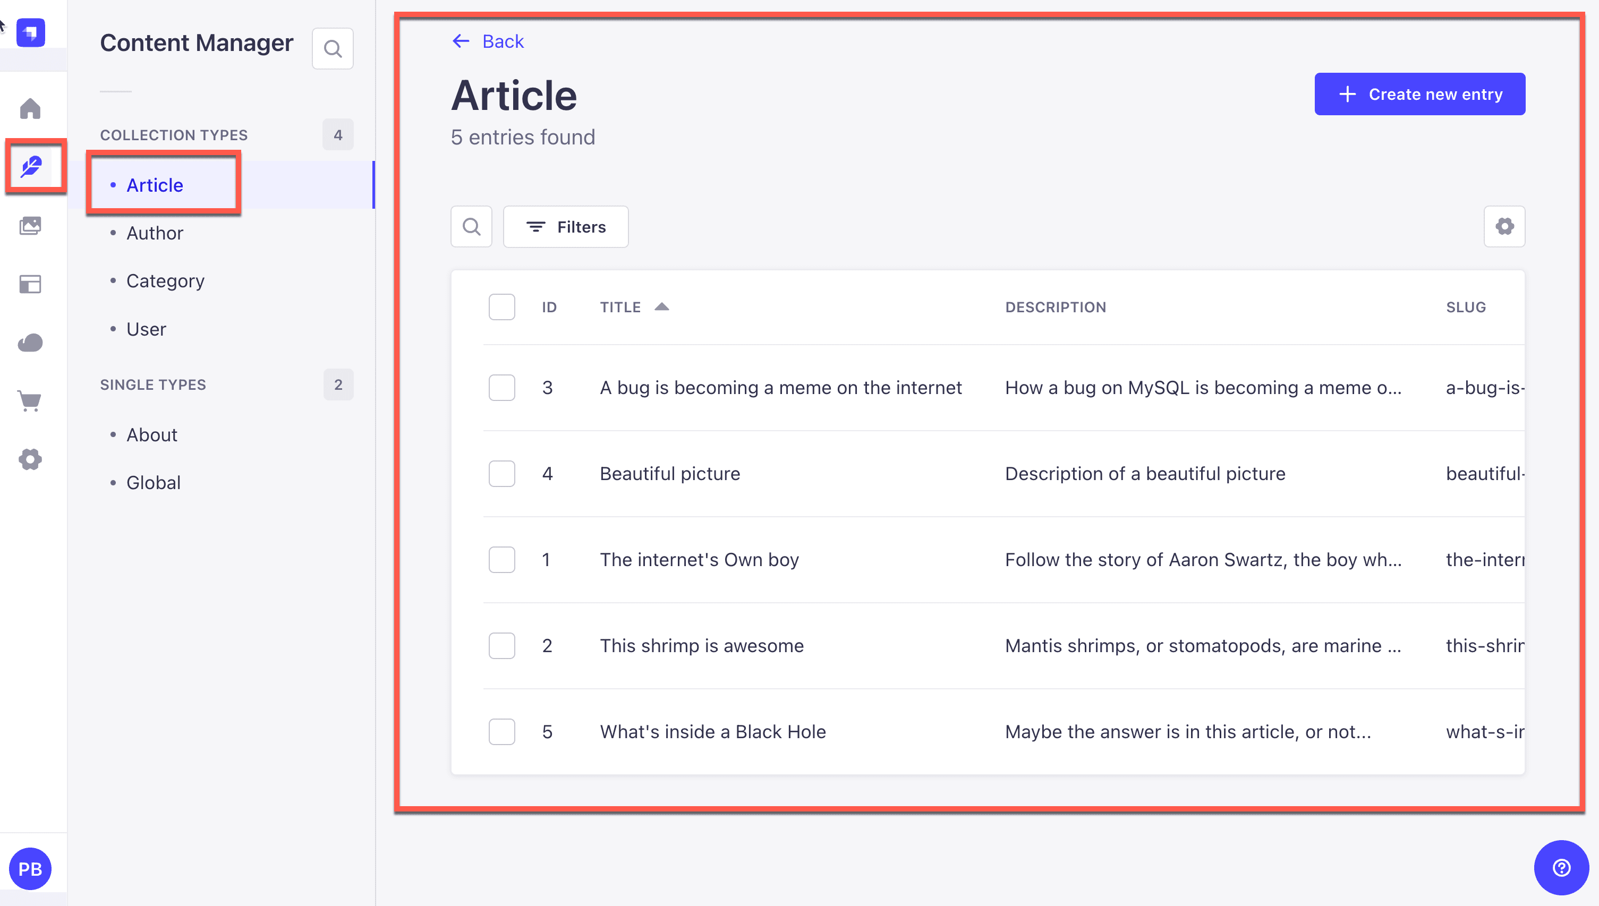Sort by the DESCRIPTION column header
The width and height of the screenshot is (1599, 906).
(x=1056, y=307)
